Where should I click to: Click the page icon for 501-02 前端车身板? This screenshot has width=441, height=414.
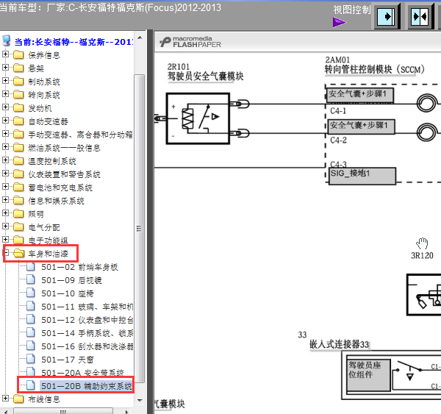pos(31,266)
